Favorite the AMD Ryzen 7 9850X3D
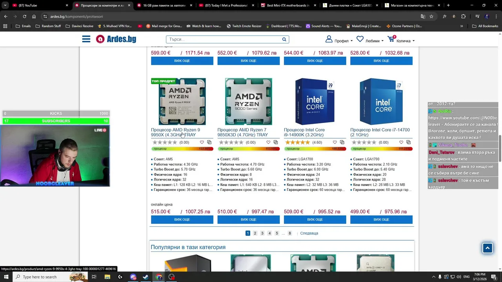This screenshot has height=282, width=502. click(x=268, y=142)
